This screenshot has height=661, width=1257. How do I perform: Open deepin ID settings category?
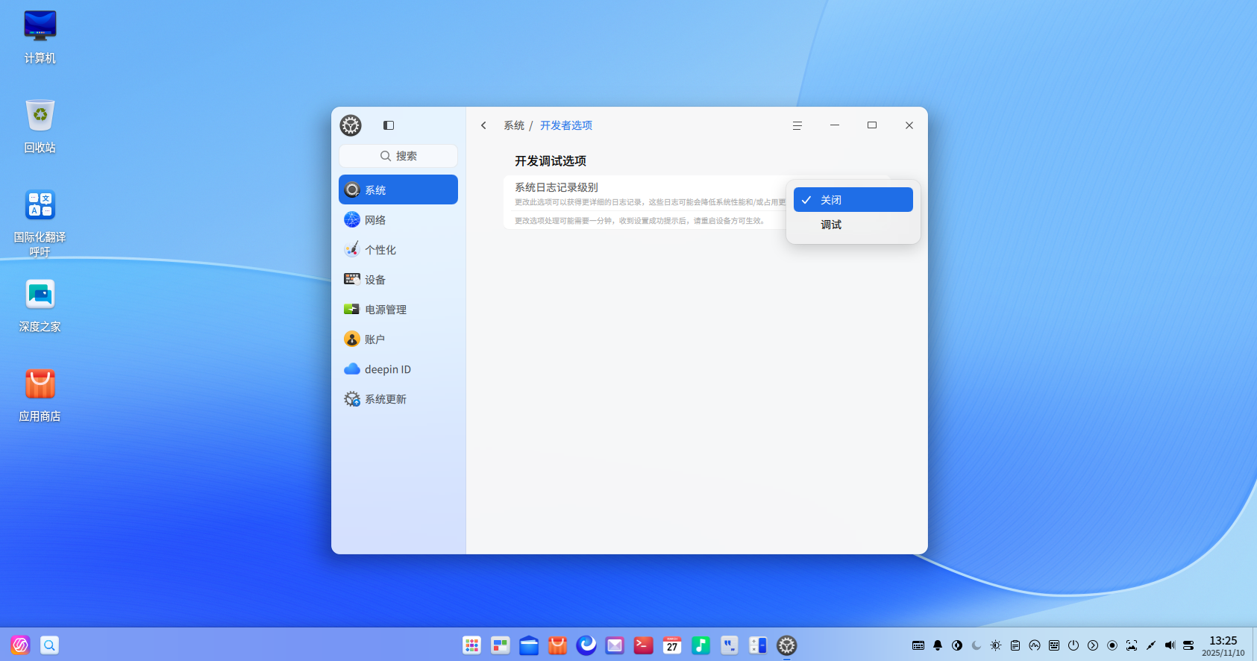point(398,369)
